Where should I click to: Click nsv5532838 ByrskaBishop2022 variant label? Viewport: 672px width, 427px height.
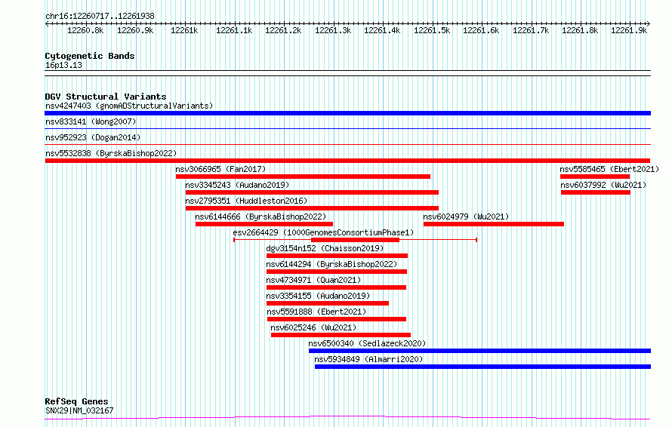[x=111, y=153]
